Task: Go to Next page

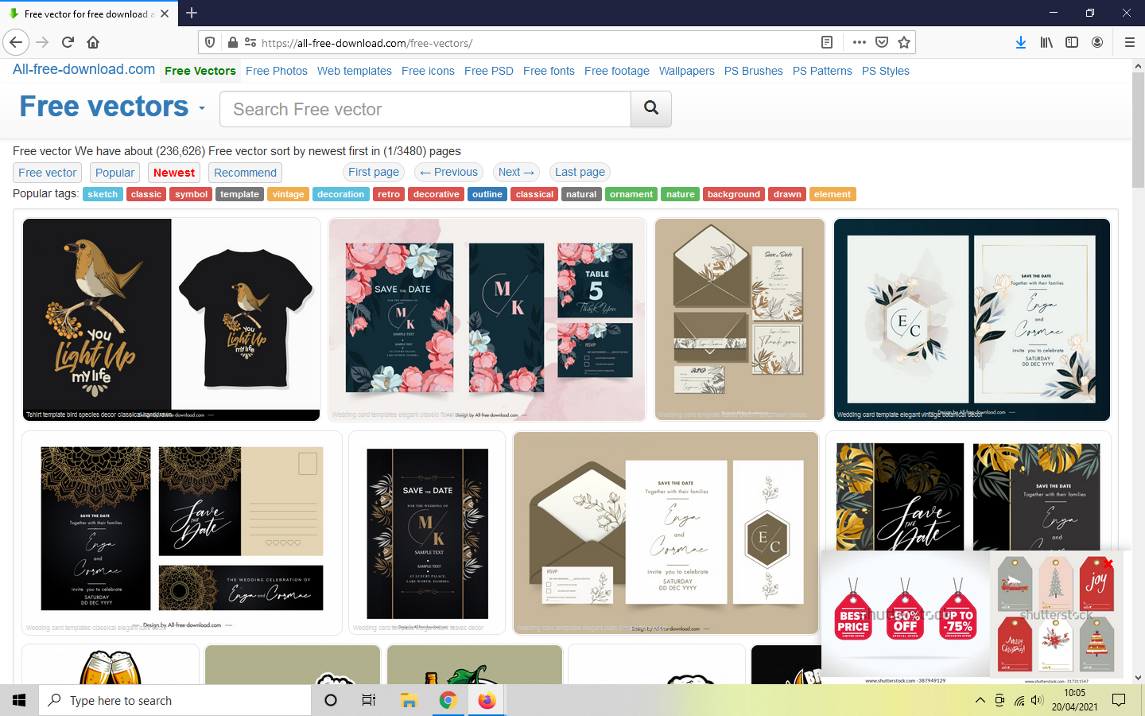Action: click(x=516, y=172)
